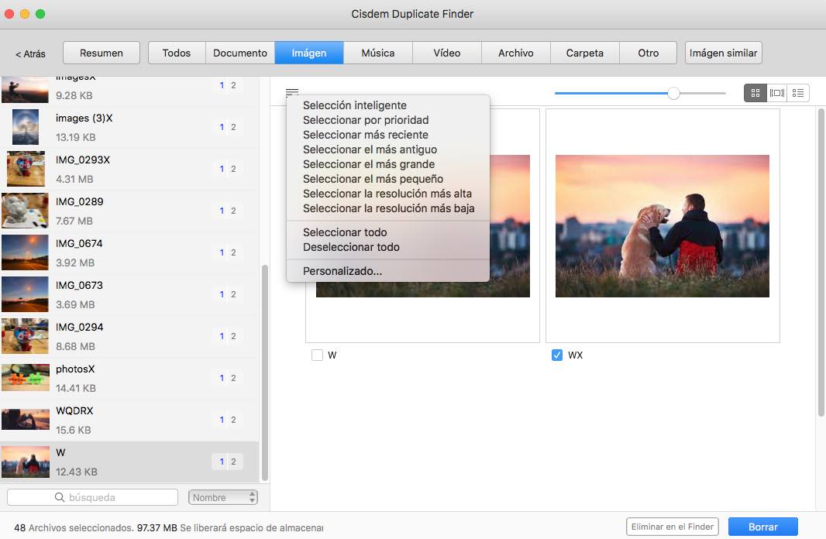Click Eliminar en el Finder button
The height and width of the screenshot is (539, 826).
point(672,527)
